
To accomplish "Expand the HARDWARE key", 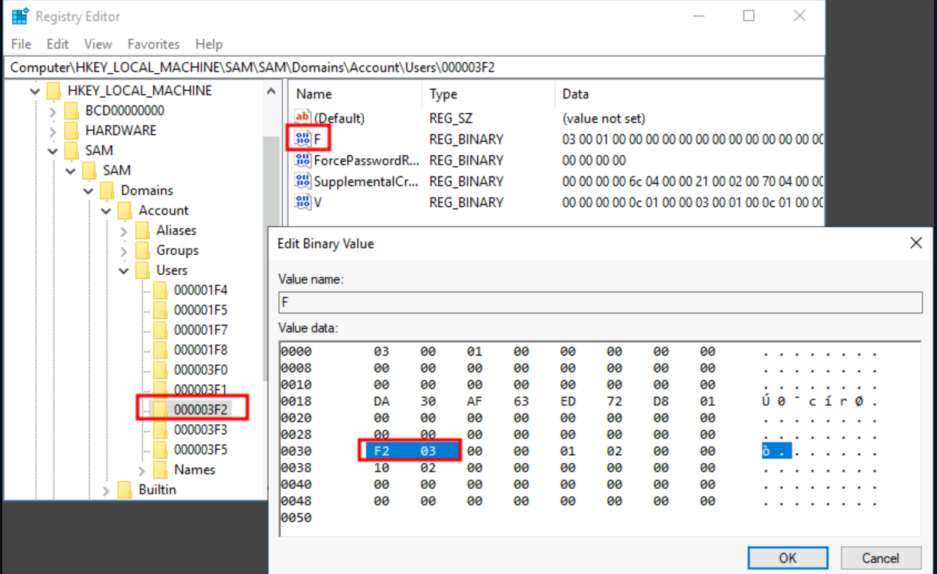I will coord(53,131).
